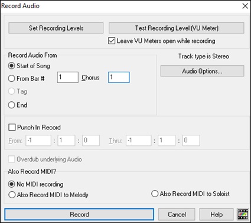The width and height of the screenshot is (251, 223).
Task: Click the second Thru field
Action: pyautogui.click(x=167, y=140)
